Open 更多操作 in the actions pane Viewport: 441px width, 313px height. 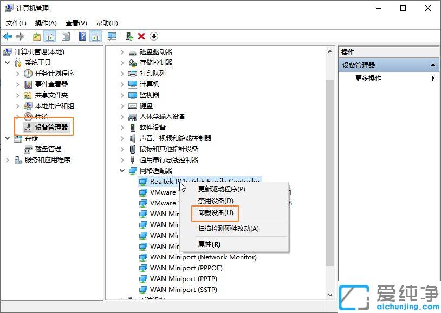coord(368,78)
